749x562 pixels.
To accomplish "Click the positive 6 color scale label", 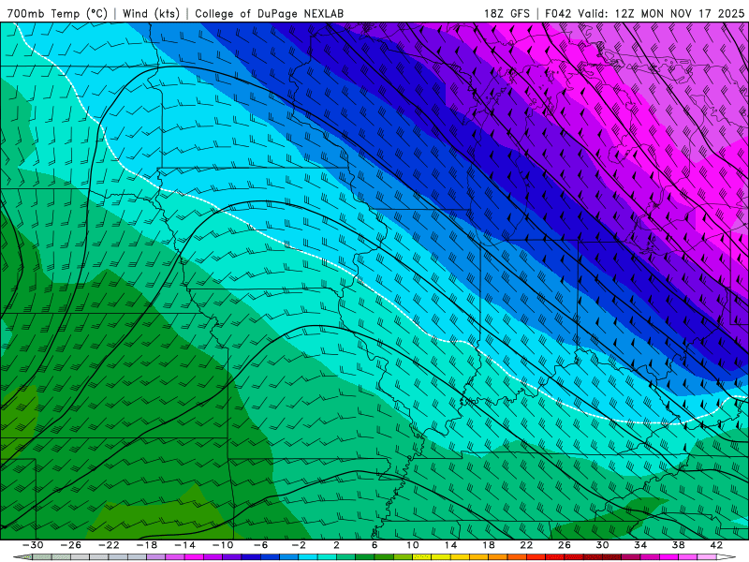I will tap(374, 545).
